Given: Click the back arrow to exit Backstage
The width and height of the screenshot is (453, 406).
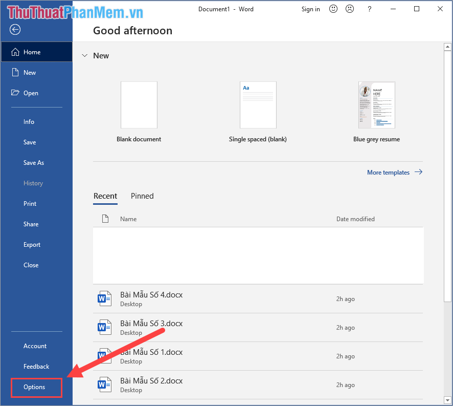Looking at the screenshot, I should tap(15, 30).
